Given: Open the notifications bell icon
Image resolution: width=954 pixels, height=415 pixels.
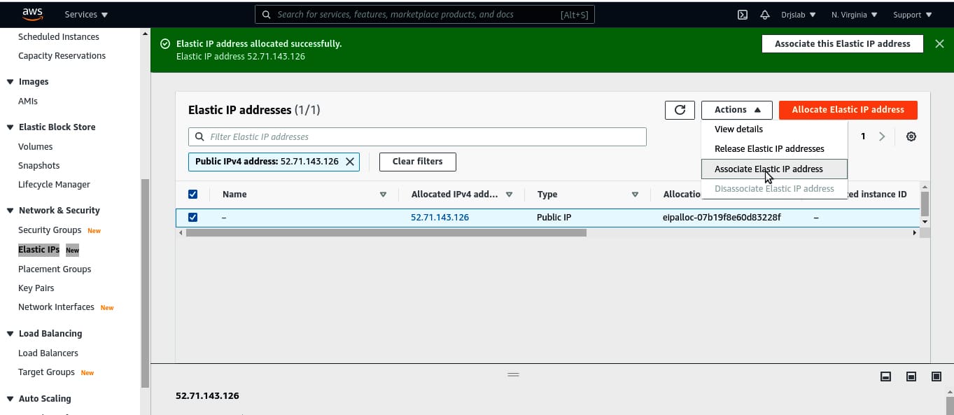Looking at the screenshot, I should tap(764, 15).
